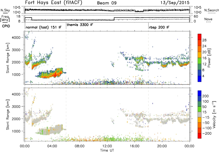Click the 'rbsp 200 IF' label
Viewport: 219px width, 152px height.
tap(159, 27)
